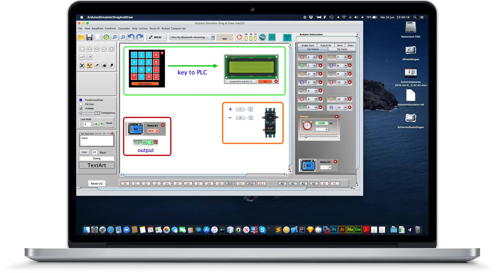This screenshot has height=273, width=497.
Task: Toggle the orange LED on output 7
Action: point(331,57)
